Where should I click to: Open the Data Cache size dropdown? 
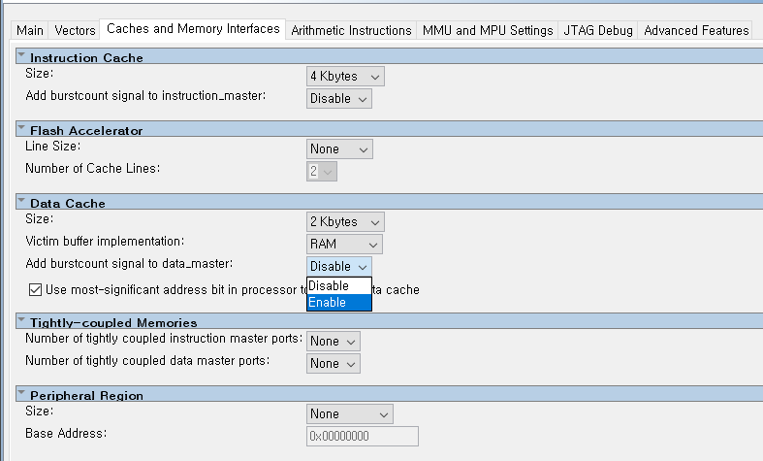tap(345, 222)
